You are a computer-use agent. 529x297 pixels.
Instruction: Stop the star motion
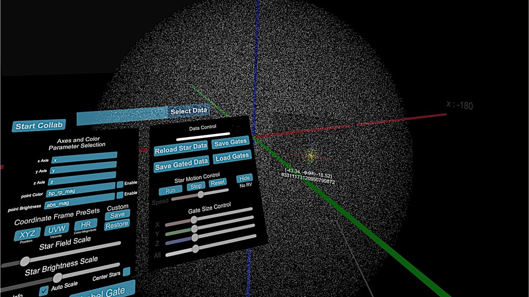[196, 186]
